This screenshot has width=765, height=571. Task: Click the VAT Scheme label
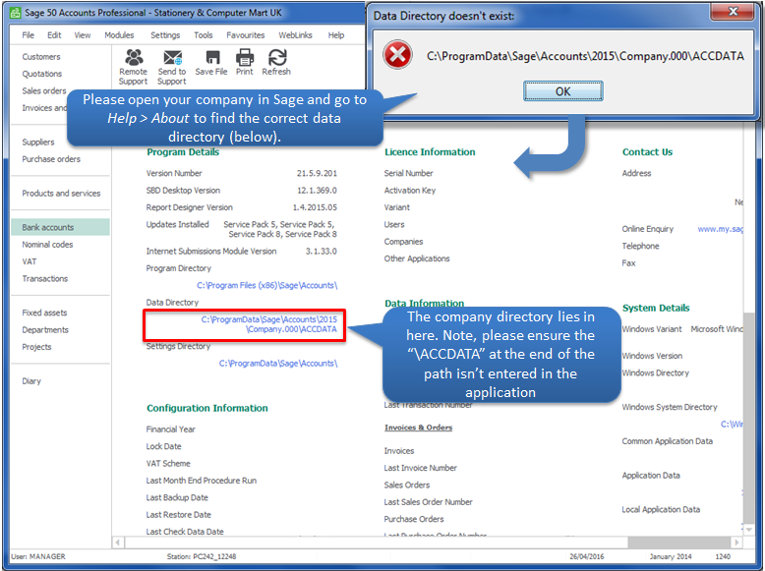point(168,463)
